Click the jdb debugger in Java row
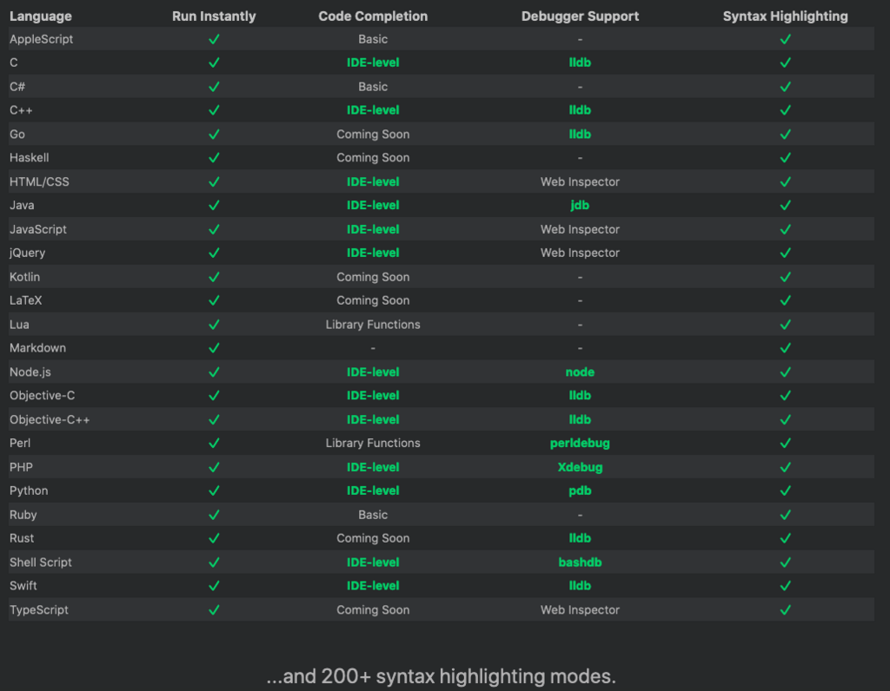The height and width of the screenshot is (691, 890). 580,205
